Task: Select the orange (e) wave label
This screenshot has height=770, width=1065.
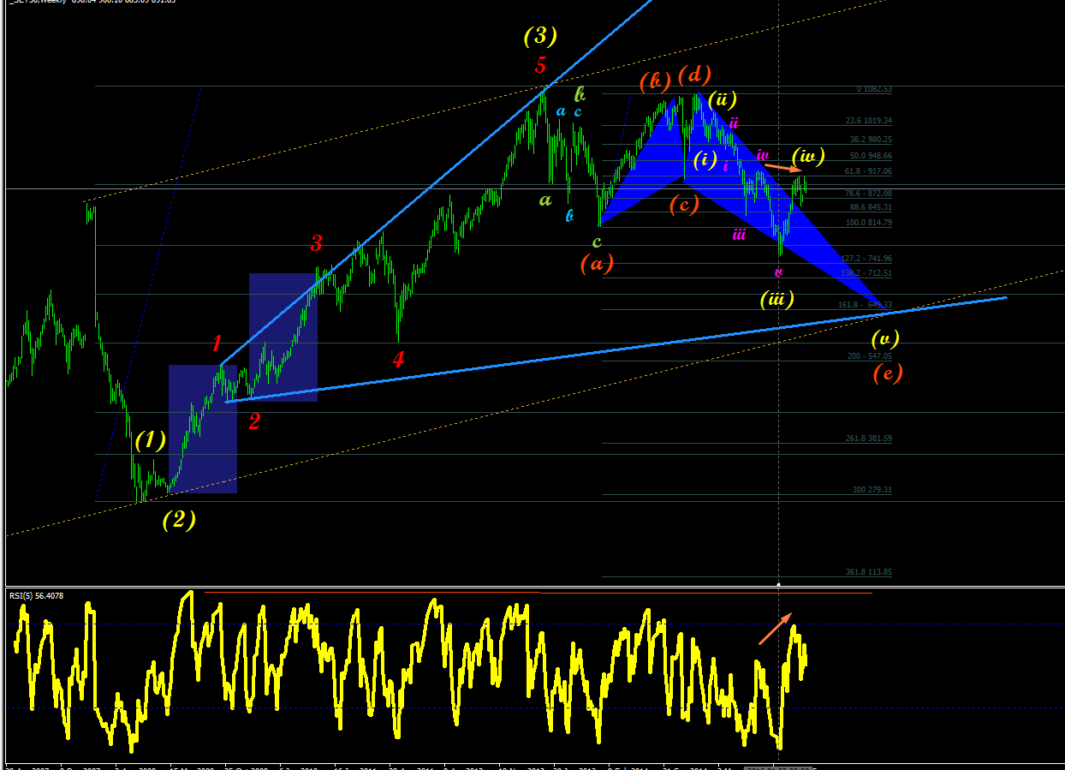Action: click(888, 373)
